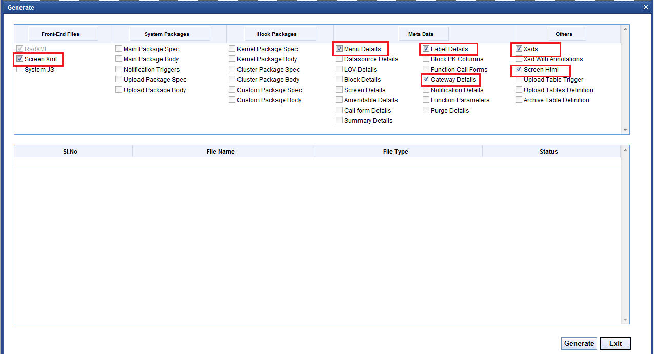Viewport: 654px width, 354px height.
Task: Uncheck the Gateway Details checkbox
Action: tap(426, 80)
